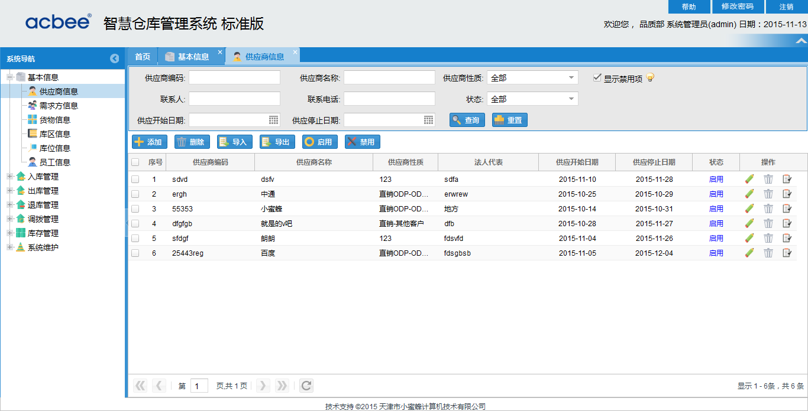The width and height of the screenshot is (808, 411).
Task: Switch to the 首页 tab
Action: click(143, 57)
